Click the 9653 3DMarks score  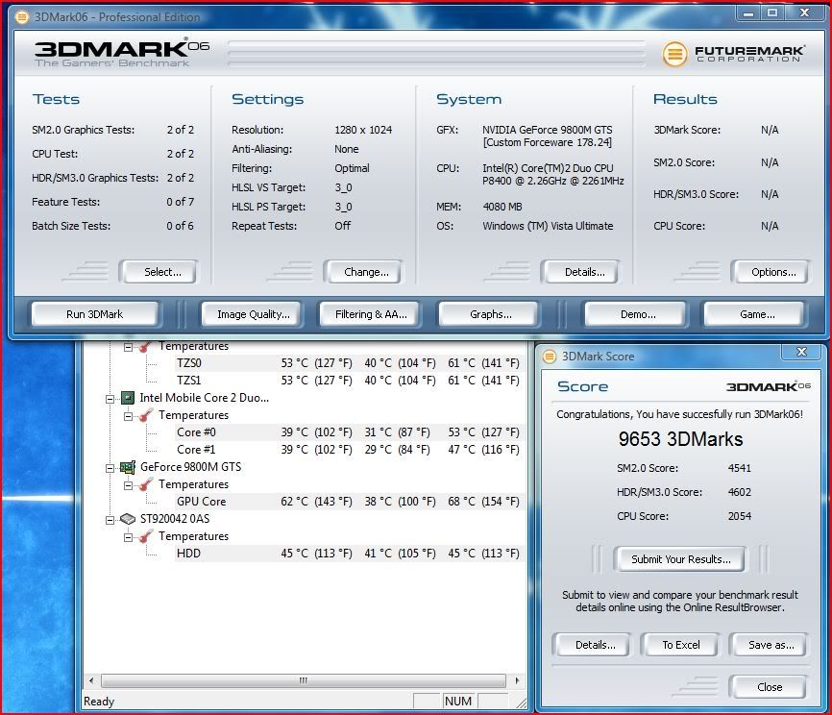pyautogui.click(x=681, y=439)
